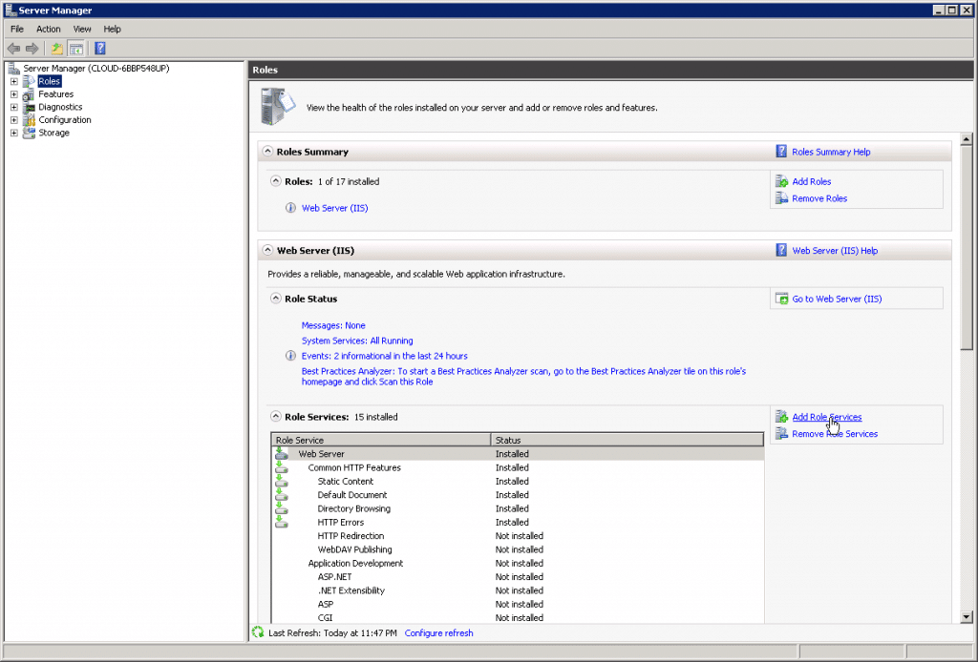
Task: Click the vertical scrollbar thumb in Roles pane
Action: click(967, 248)
